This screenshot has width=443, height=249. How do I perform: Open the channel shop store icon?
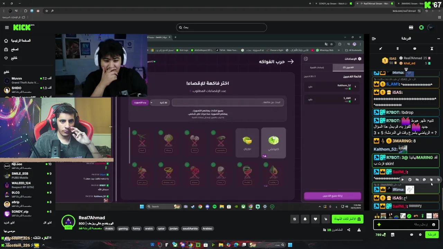(x=392, y=234)
